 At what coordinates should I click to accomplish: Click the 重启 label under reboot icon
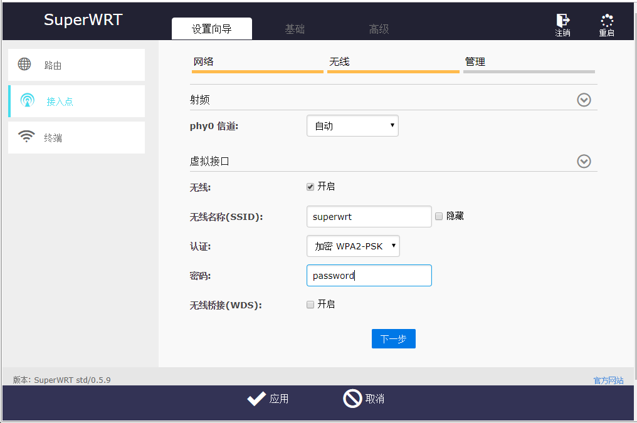pyautogui.click(x=606, y=33)
